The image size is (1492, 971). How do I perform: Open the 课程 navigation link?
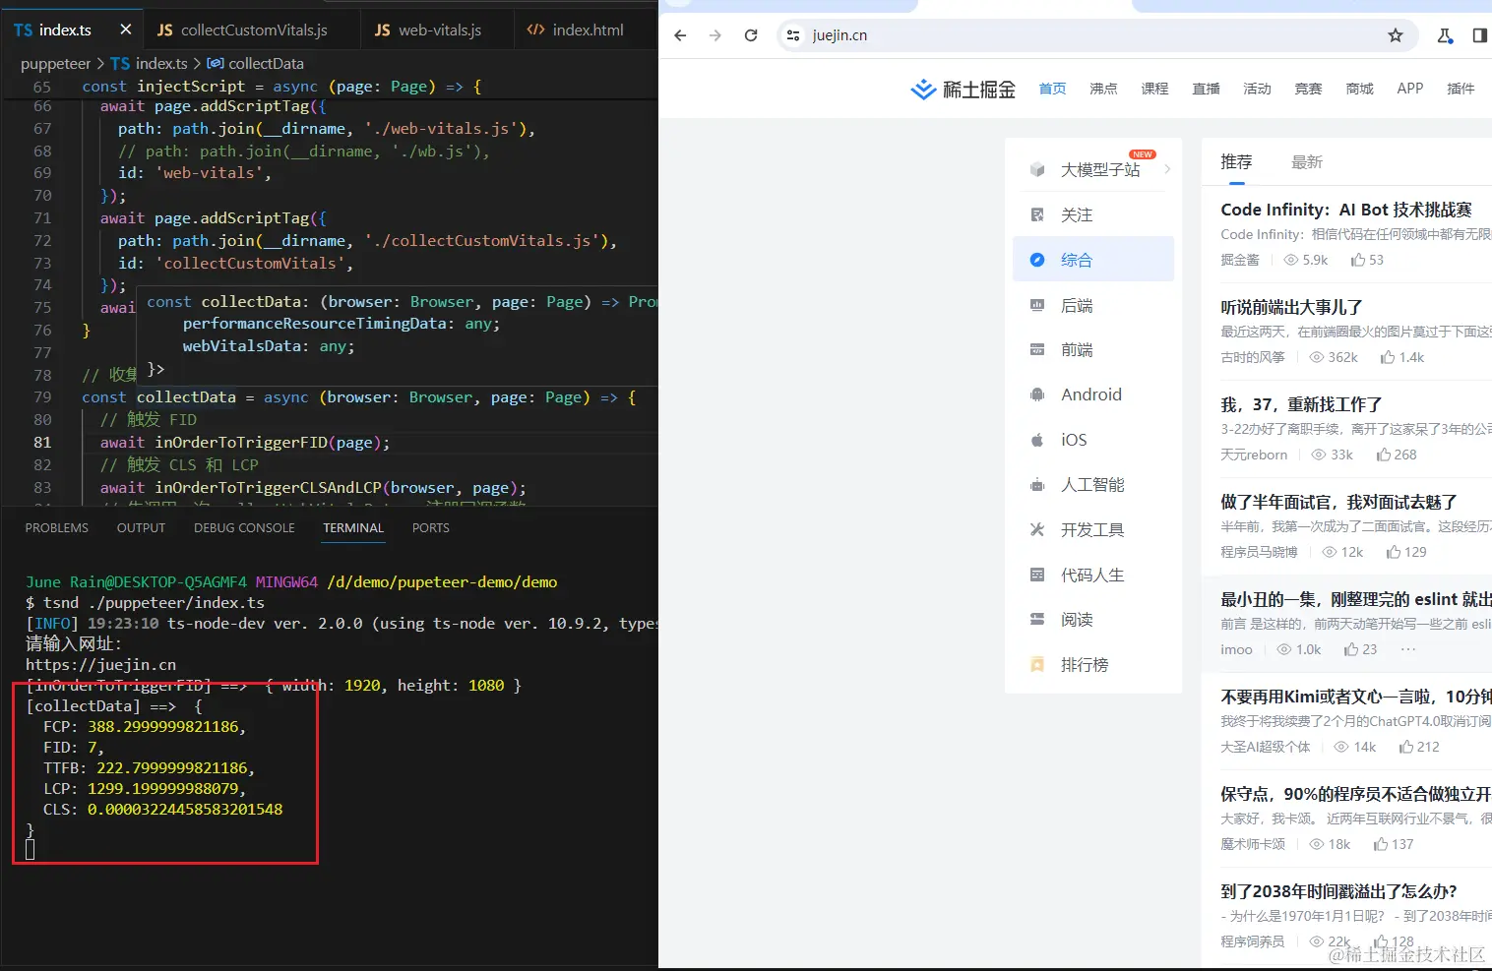(1154, 89)
